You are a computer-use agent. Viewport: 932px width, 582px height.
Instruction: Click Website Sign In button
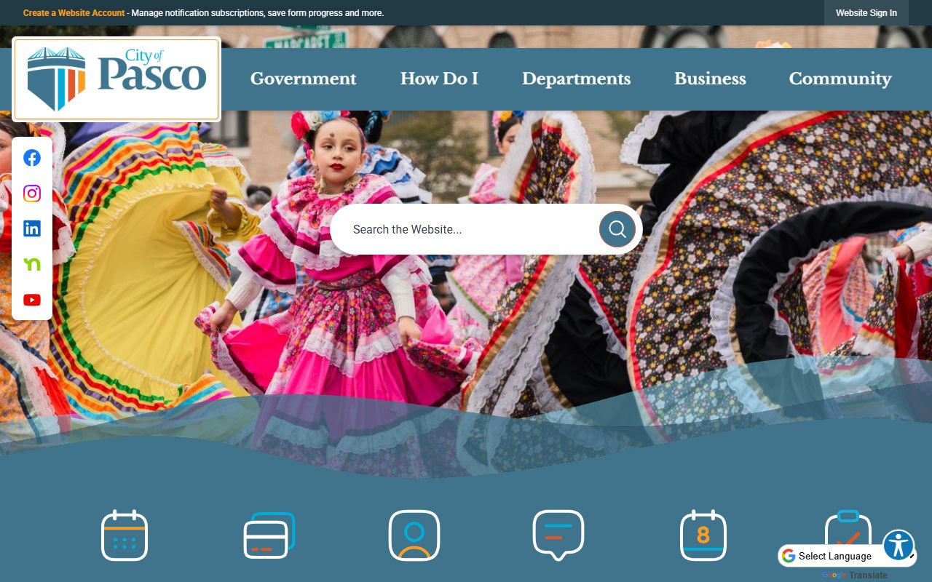[866, 13]
